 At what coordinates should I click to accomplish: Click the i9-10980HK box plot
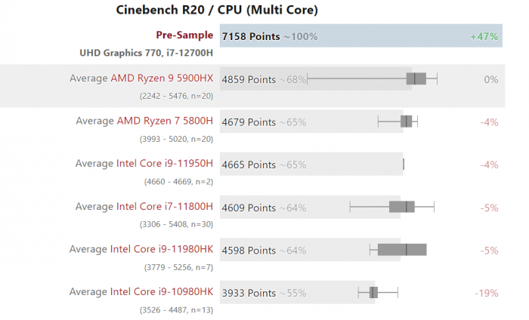373,293
